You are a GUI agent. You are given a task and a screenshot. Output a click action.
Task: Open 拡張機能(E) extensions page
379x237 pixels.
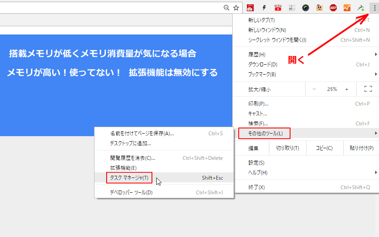(164, 168)
